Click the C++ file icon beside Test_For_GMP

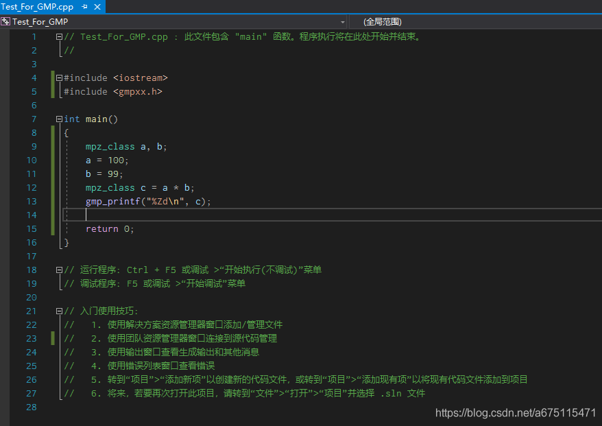[x=4, y=21]
